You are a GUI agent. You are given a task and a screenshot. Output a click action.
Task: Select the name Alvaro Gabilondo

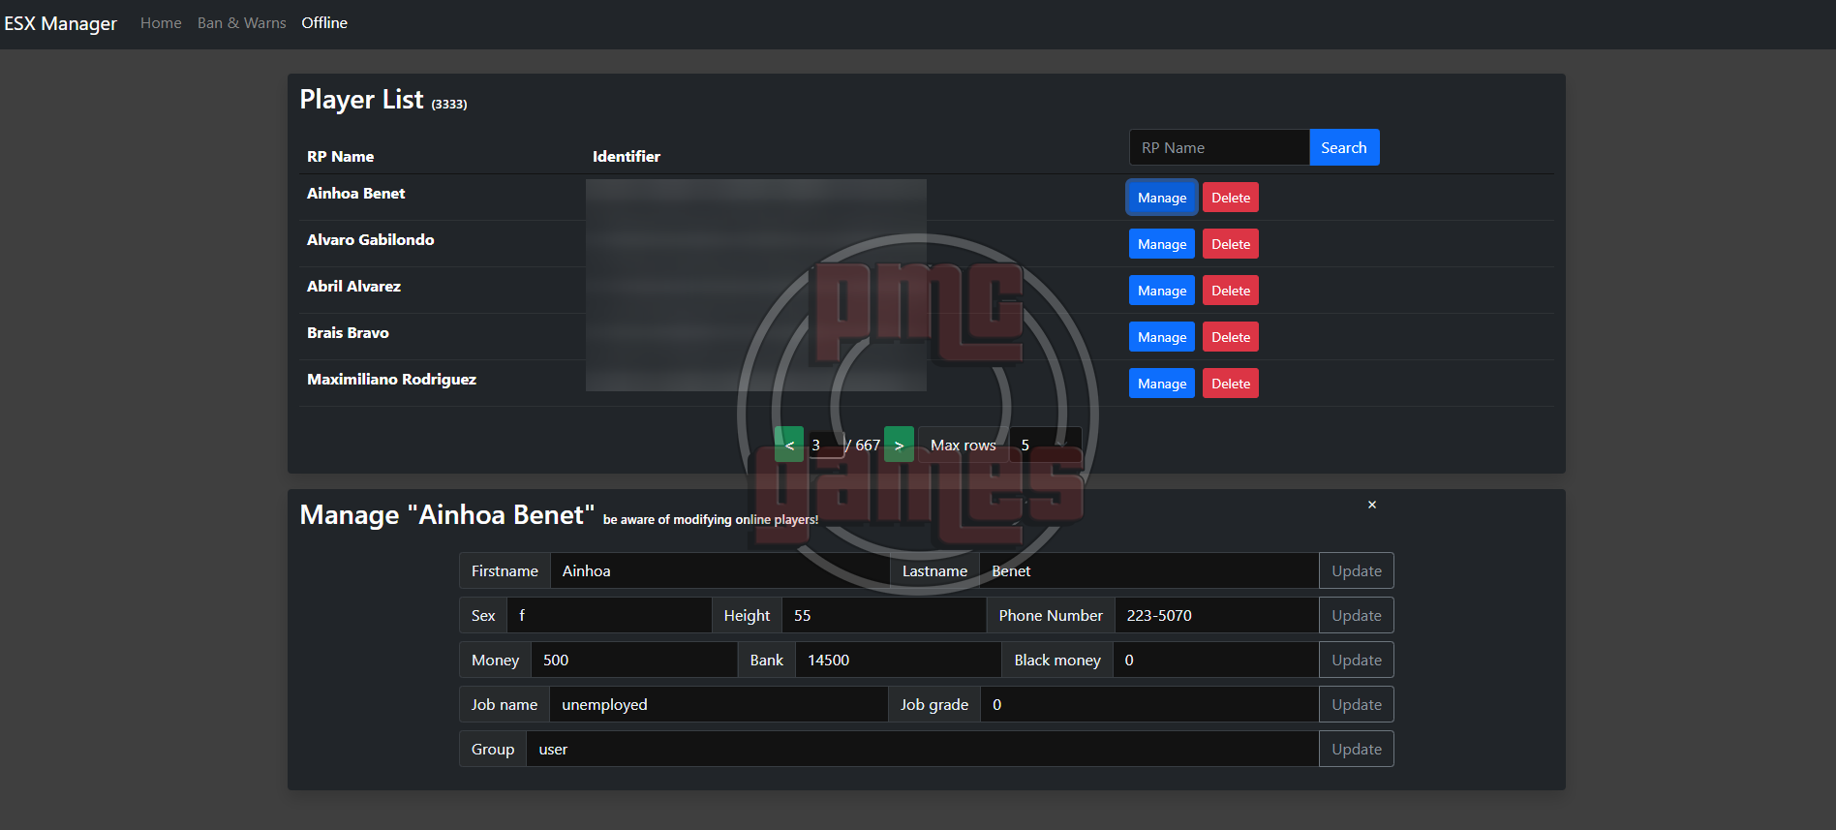point(370,240)
